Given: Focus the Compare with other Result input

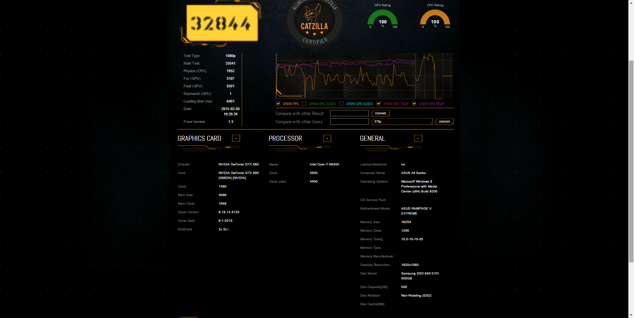Looking at the screenshot, I should (x=349, y=113).
